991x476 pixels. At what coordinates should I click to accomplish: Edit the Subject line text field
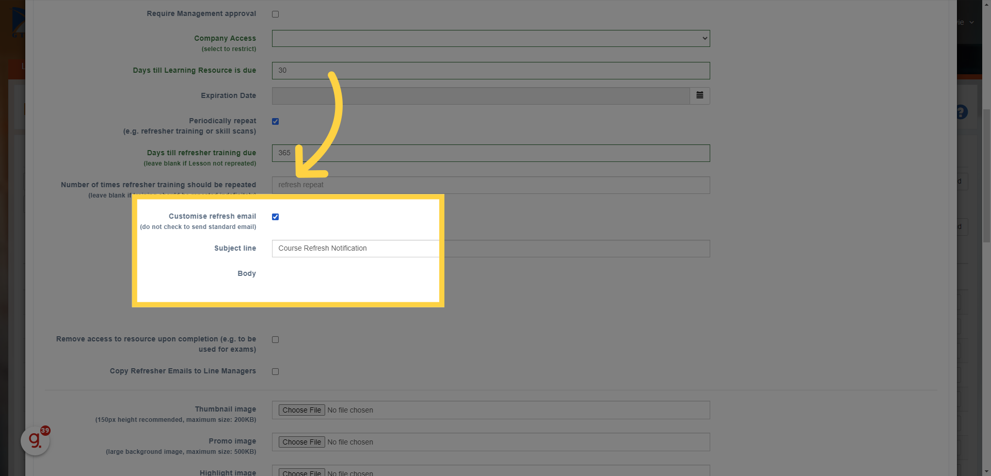coord(491,248)
